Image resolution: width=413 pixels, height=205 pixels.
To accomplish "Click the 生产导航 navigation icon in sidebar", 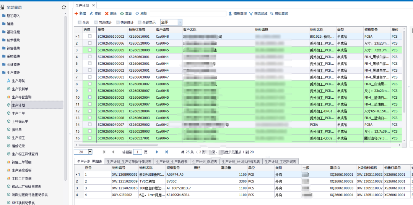I will (9, 81).
